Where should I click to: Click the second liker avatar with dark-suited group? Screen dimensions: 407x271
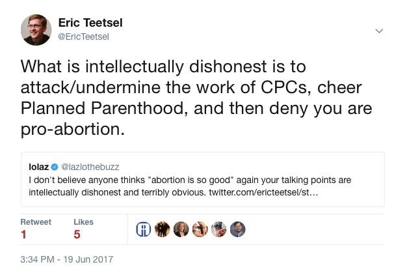[x=163, y=229]
